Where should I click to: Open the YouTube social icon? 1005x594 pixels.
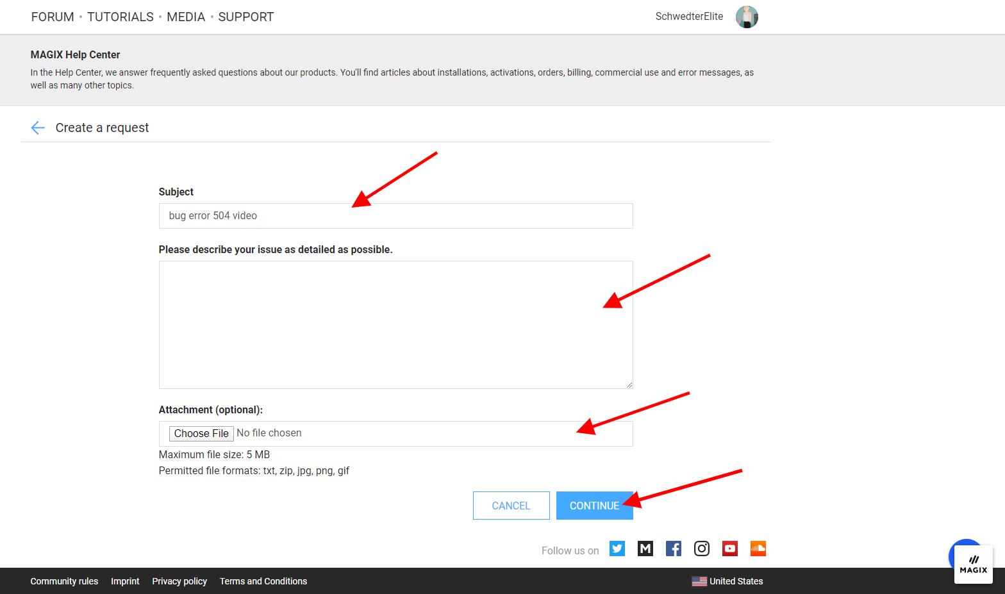coord(730,549)
